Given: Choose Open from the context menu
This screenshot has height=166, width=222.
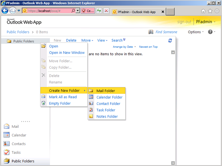Looking at the screenshot, I should tap(64, 46).
